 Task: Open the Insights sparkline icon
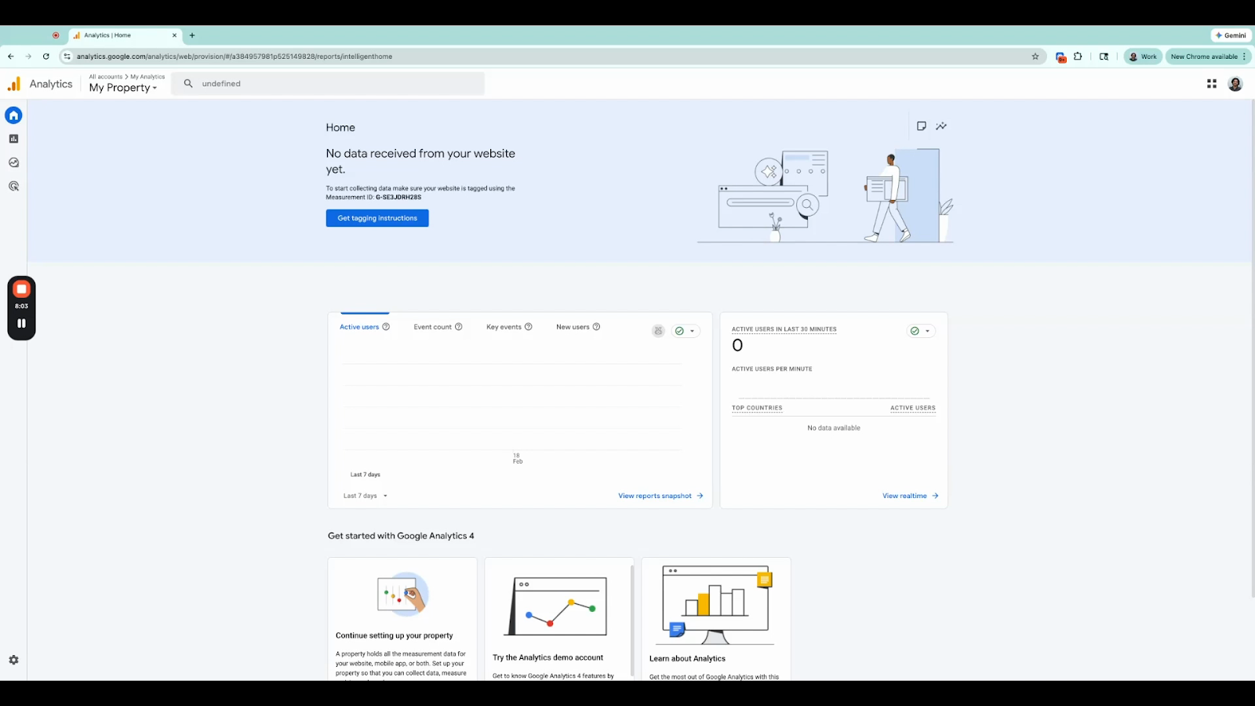[x=941, y=126]
